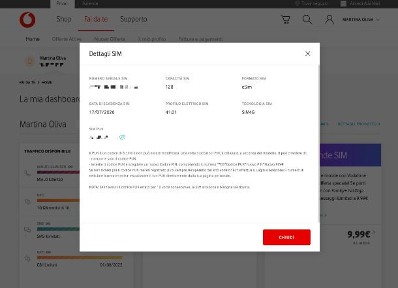Open the Shop menu
Image resolution: width=398 pixels, height=288 pixels.
(x=64, y=20)
